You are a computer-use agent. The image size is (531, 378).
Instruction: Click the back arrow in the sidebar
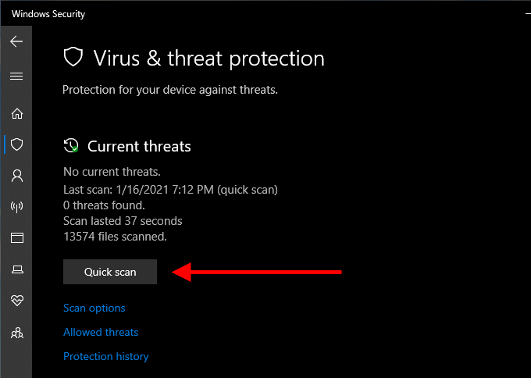16,41
